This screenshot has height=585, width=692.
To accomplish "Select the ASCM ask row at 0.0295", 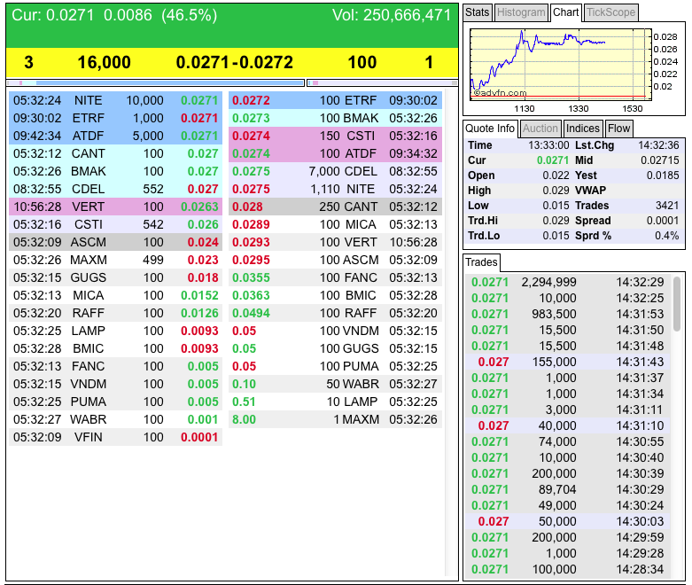I will (335, 260).
